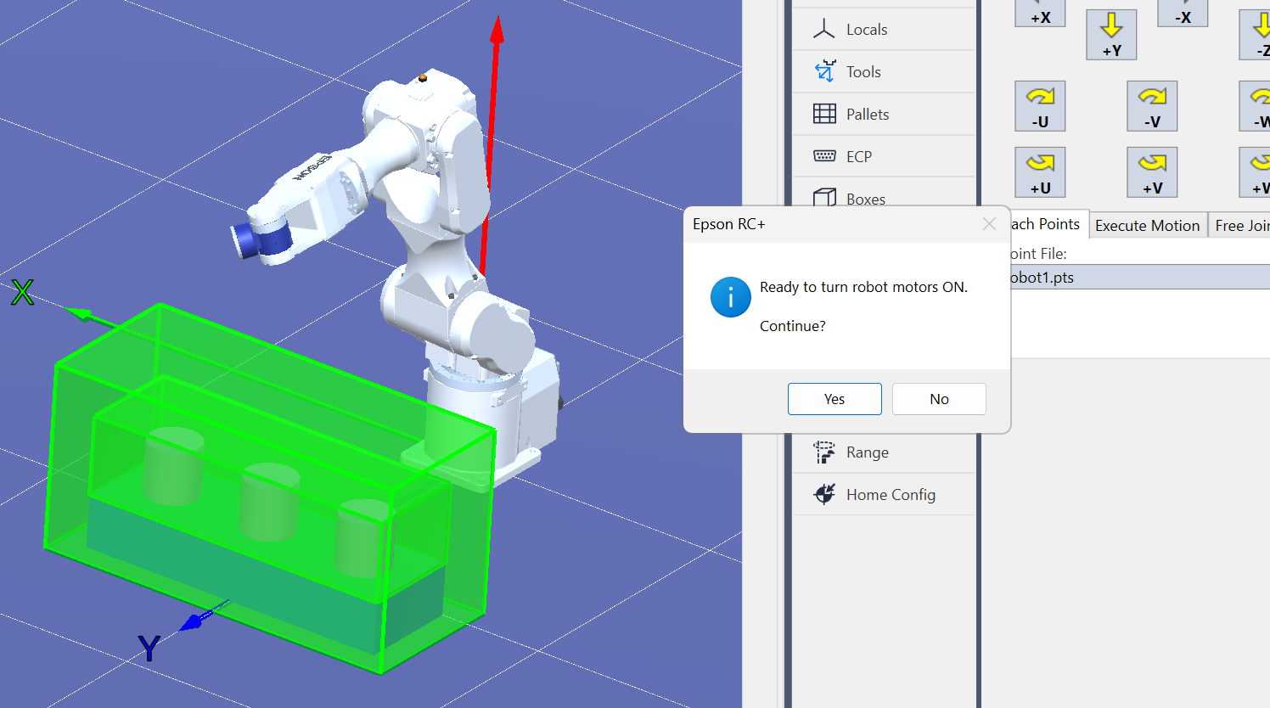
Task: Jog robot in +U rotation
Action: coord(1040,172)
